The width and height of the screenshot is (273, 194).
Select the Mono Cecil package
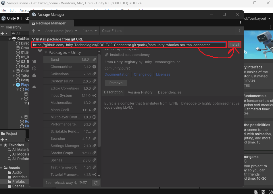[70, 110]
